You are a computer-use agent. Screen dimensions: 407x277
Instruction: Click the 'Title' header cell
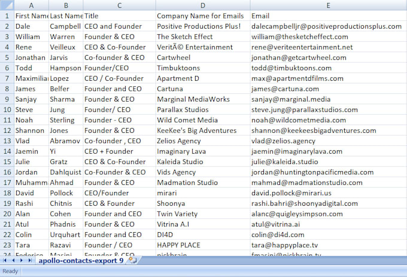(x=119, y=16)
